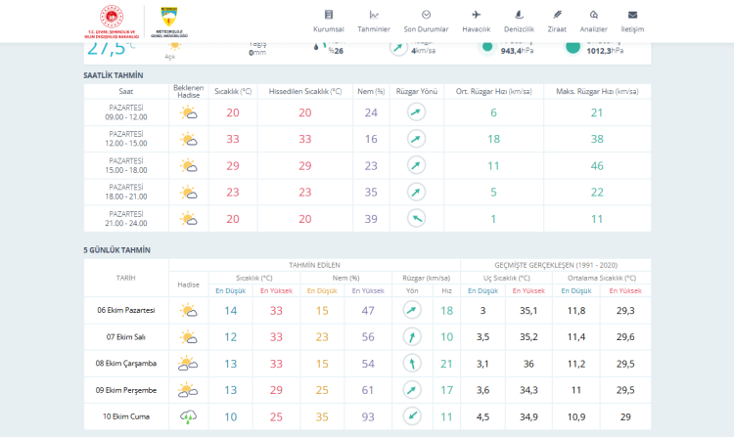Screen dimensions: 734x437
Task: Select the 07 Ekim Salı date cell
Action: click(x=125, y=337)
